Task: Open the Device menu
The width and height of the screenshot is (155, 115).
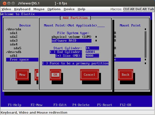Action: coord(69,9)
